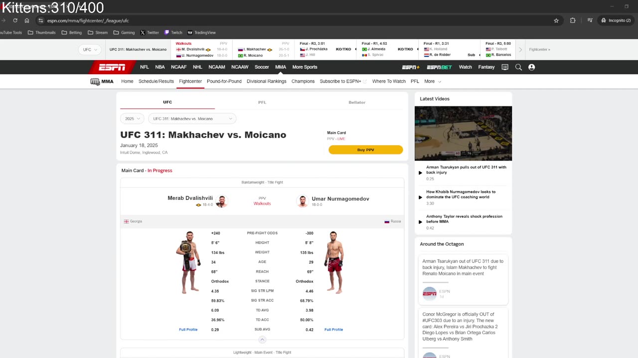Image resolution: width=638 pixels, height=358 pixels.
Task: Open the Pound-for-Pound page
Action: 224,82
